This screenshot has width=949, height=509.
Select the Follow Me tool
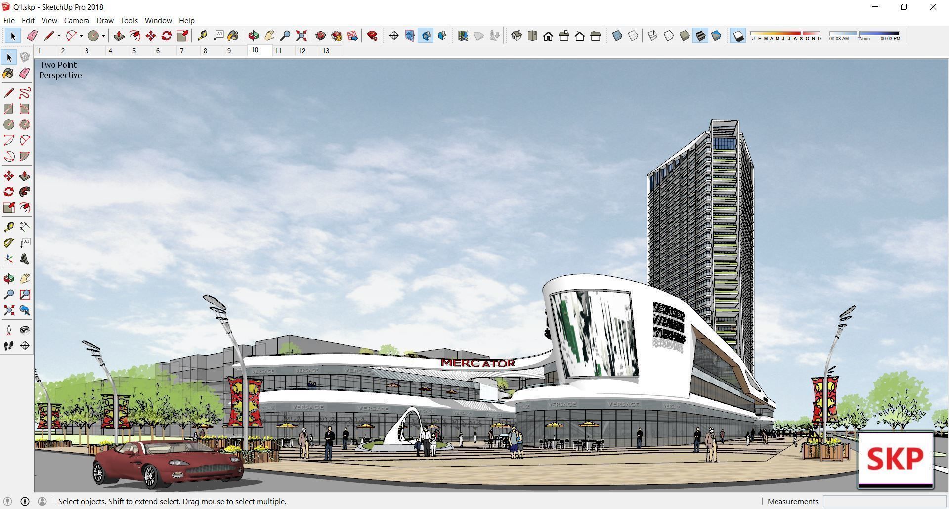tap(25, 192)
